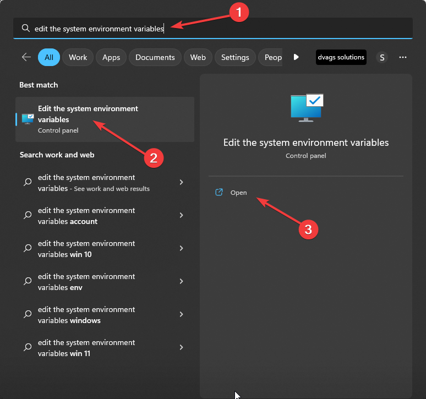Screen dimensions: 426x399
Task: Expand chevron for 'variables account' suggestion
Action: (182, 215)
